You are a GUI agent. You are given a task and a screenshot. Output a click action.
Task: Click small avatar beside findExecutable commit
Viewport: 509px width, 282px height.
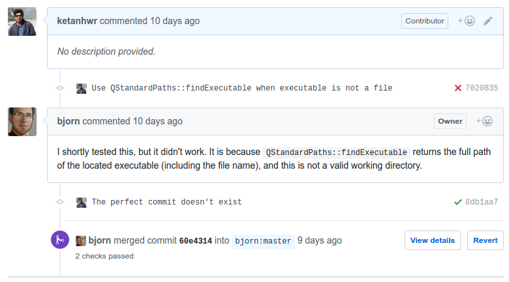click(x=82, y=89)
